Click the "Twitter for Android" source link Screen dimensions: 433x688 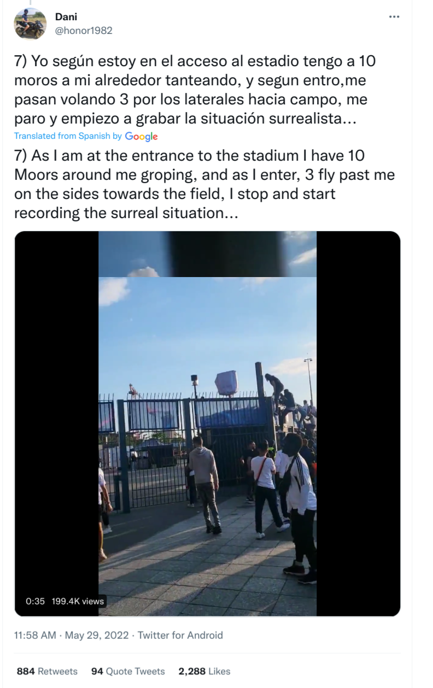180,636
